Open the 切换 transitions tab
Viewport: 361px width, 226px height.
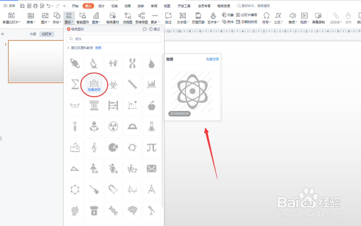114,6
